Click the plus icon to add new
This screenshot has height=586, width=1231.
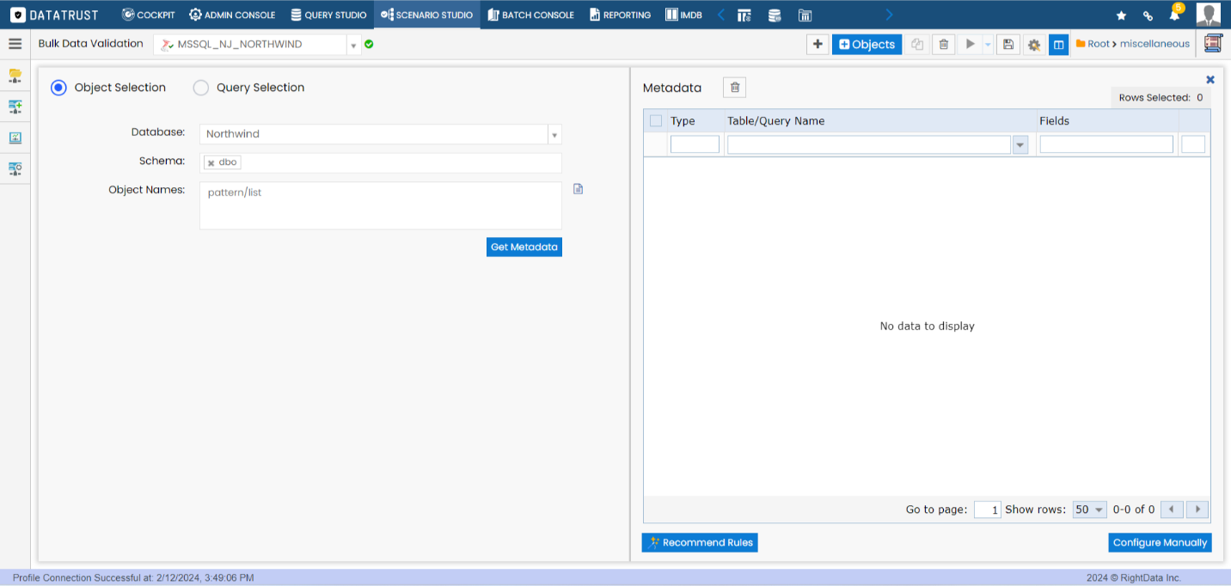pyautogui.click(x=818, y=45)
